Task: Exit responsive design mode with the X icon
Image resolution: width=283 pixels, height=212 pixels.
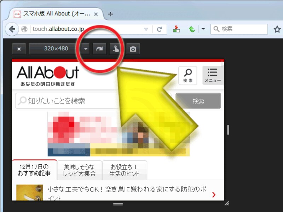Action: (x=18, y=49)
